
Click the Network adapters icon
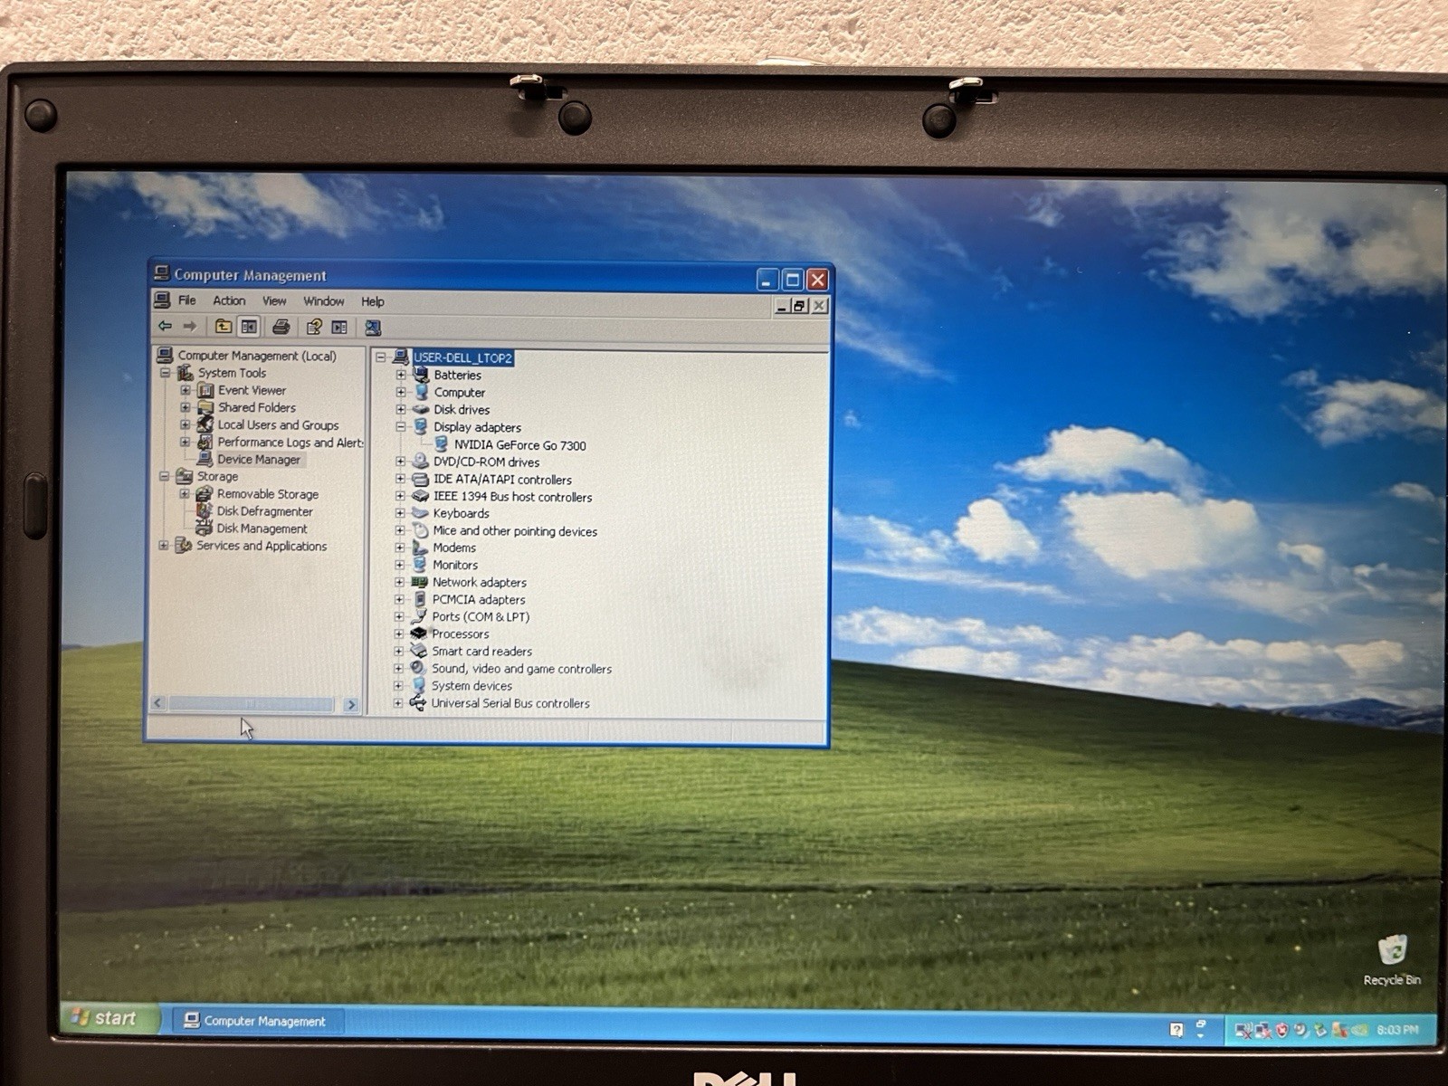pos(419,582)
